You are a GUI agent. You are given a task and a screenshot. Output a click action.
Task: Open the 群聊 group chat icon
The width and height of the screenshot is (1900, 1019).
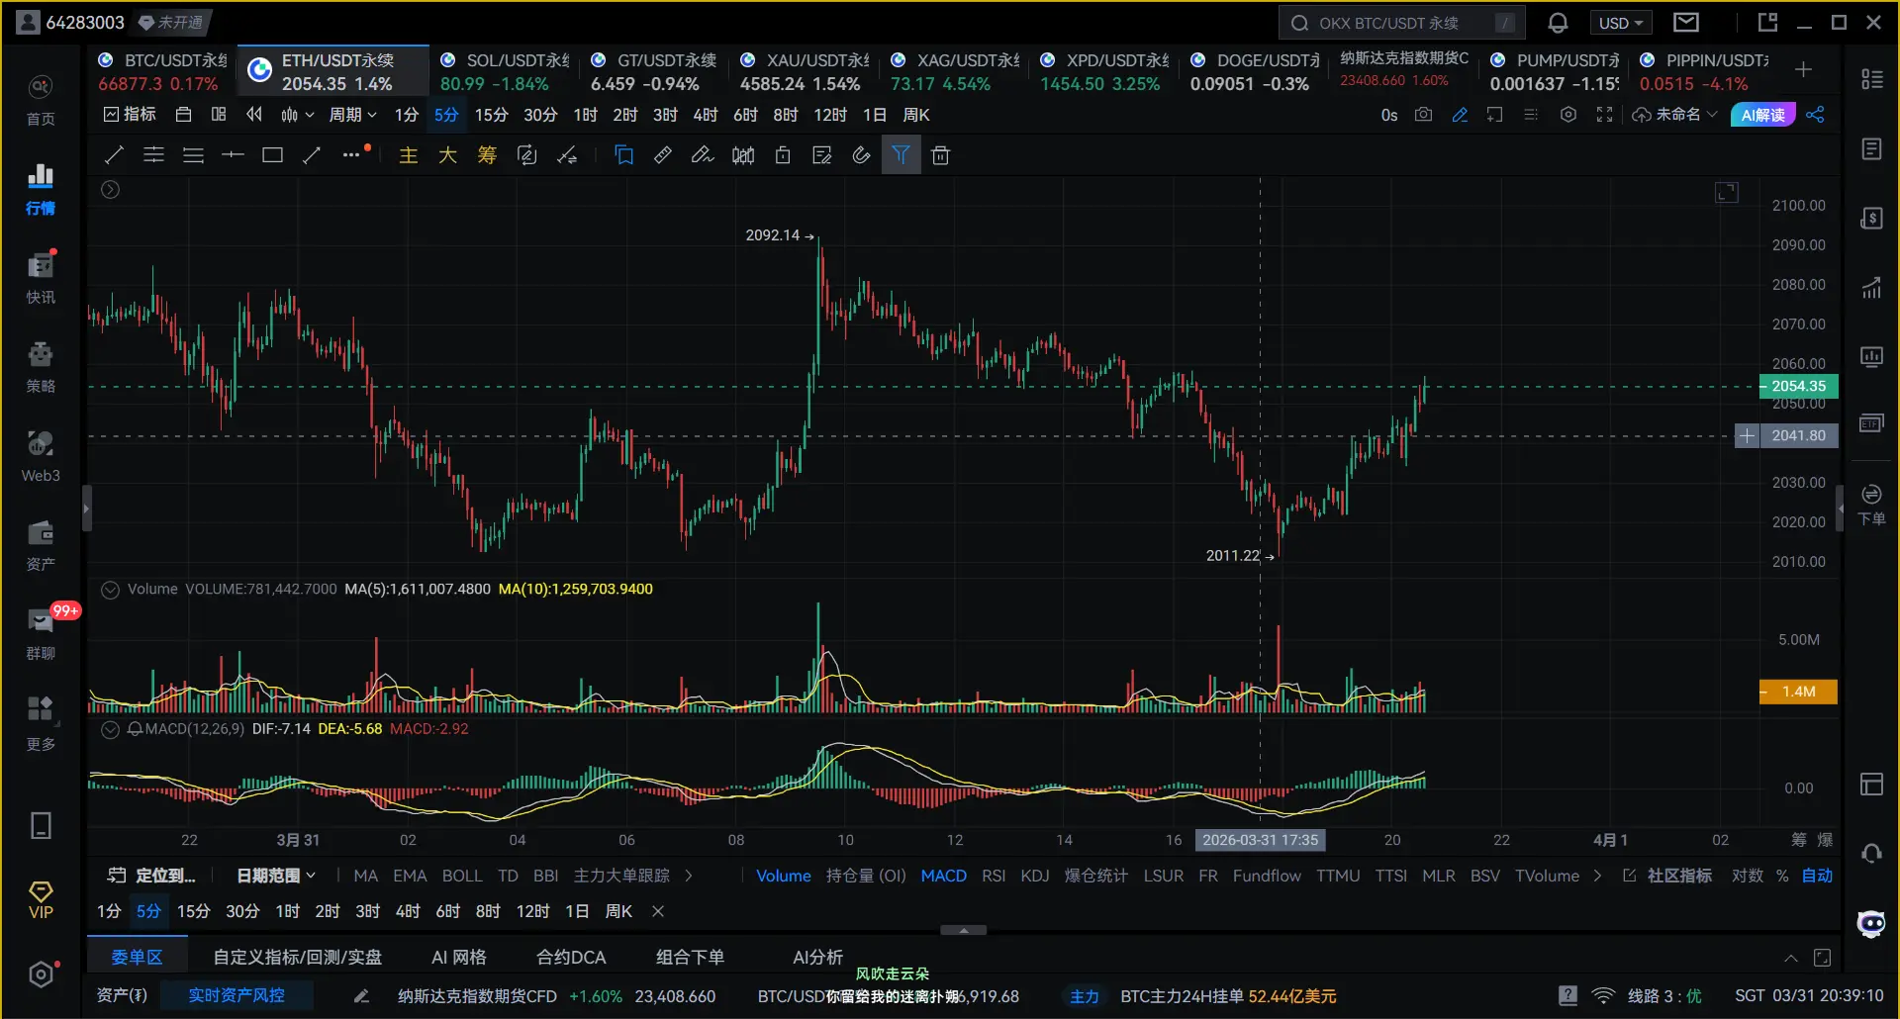click(x=41, y=634)
